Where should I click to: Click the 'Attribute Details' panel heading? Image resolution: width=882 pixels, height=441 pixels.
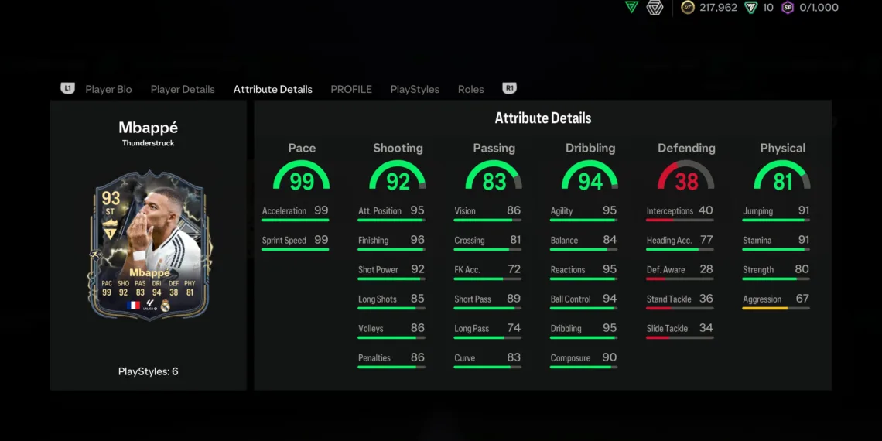point(543,118)
